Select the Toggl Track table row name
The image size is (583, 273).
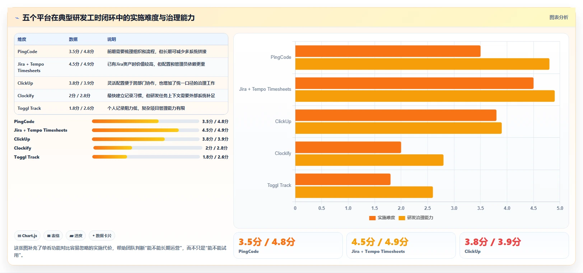29,108
